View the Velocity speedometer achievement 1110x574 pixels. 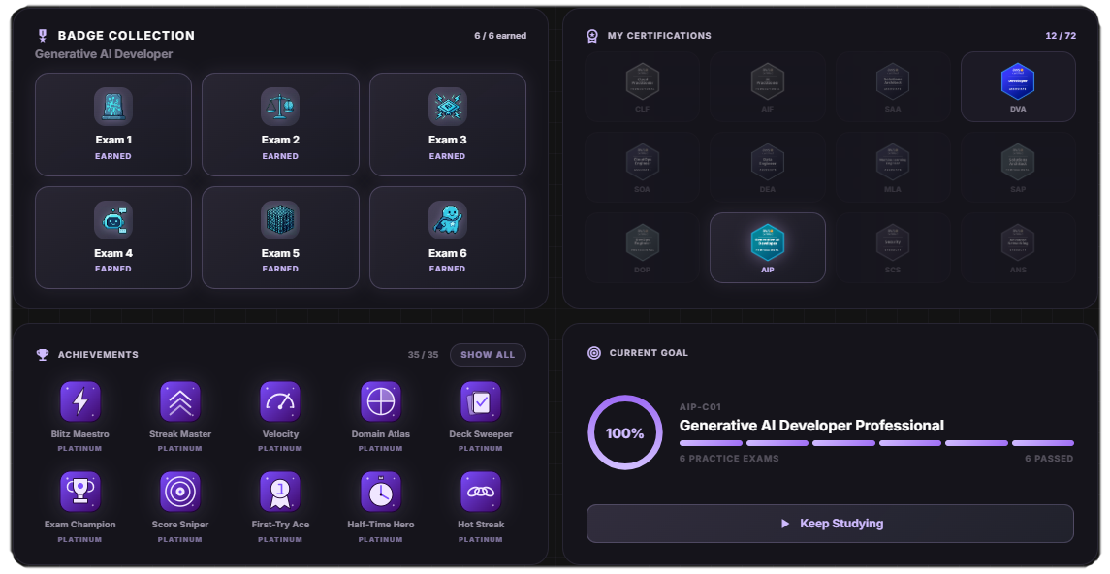coord(280,416)
